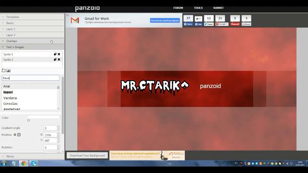Increase Gradient angle with up arrow
This screenshot has width=308, height=173.
(58, 127)
